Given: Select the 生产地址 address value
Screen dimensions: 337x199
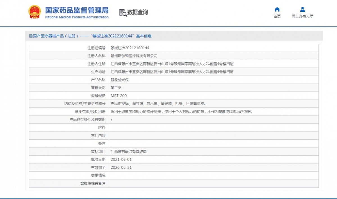Looking at the screenshot, I should (172, 72).
